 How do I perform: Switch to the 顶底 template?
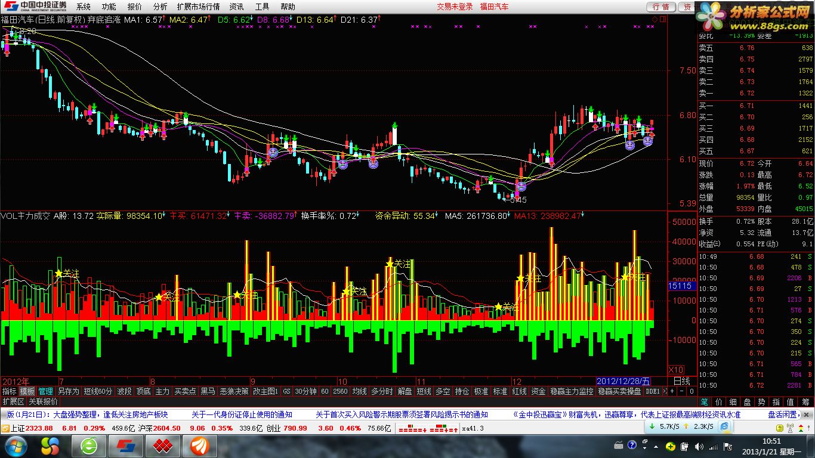(143, 391)
